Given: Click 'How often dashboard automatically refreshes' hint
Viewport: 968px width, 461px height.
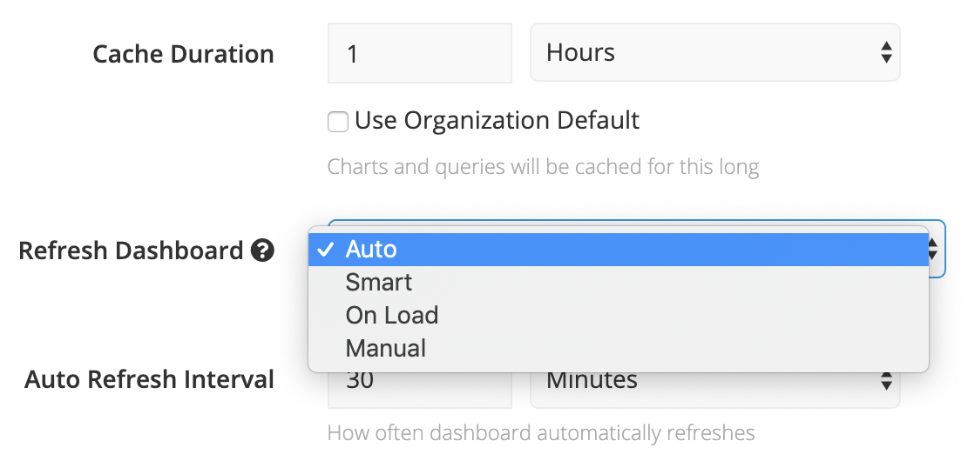Looking at the screenshot, I should coord(541,432).
